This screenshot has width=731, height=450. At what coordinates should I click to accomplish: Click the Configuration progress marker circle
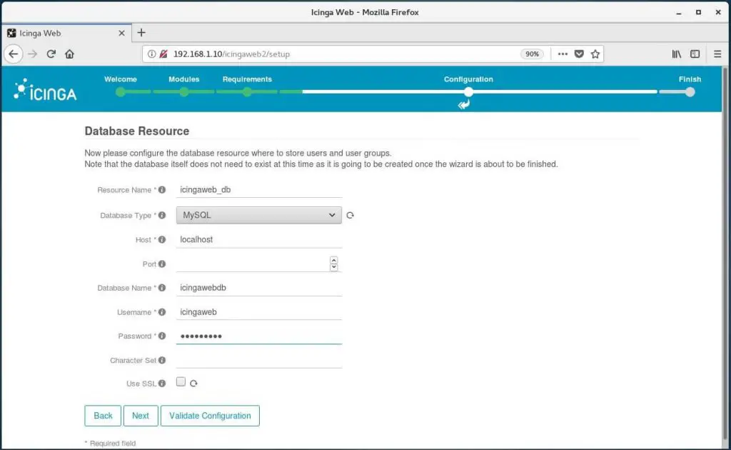coord(468,92)
